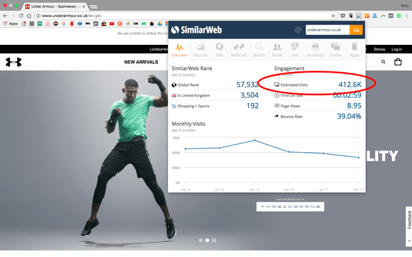Open the Geo tab
412x257 pixels.
coord(219,50)
